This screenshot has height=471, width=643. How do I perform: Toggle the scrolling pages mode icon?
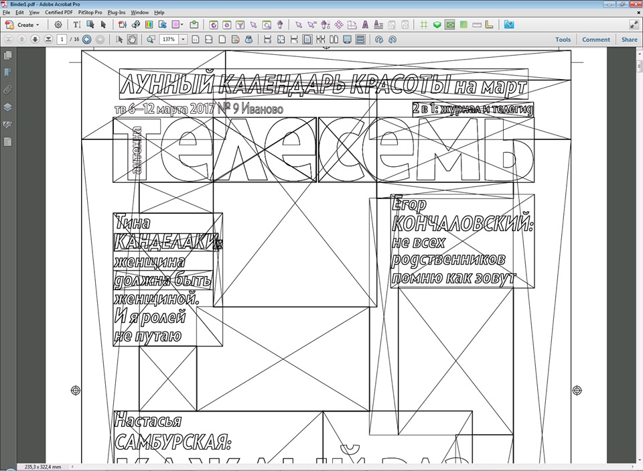[360, 40]
